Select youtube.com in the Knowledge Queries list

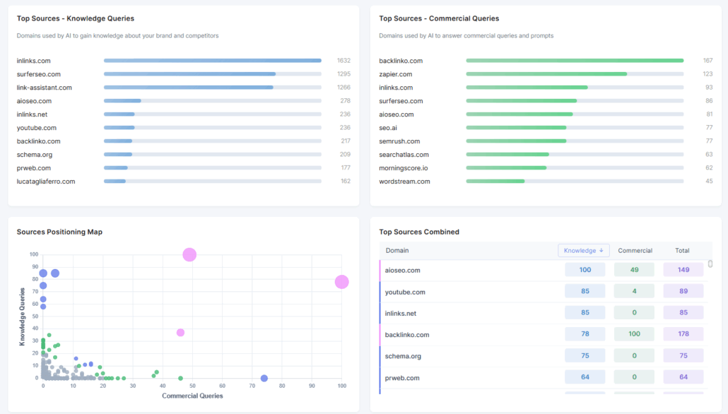[x=36, y=128]
